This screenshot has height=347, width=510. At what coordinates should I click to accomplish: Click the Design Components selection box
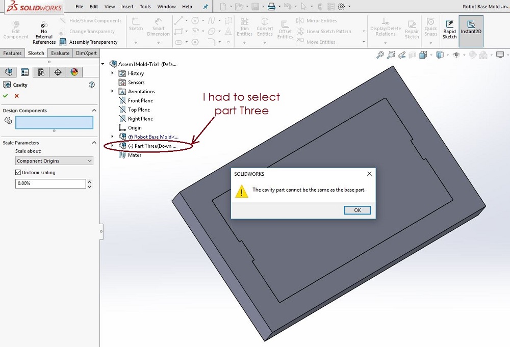point(55,122)
